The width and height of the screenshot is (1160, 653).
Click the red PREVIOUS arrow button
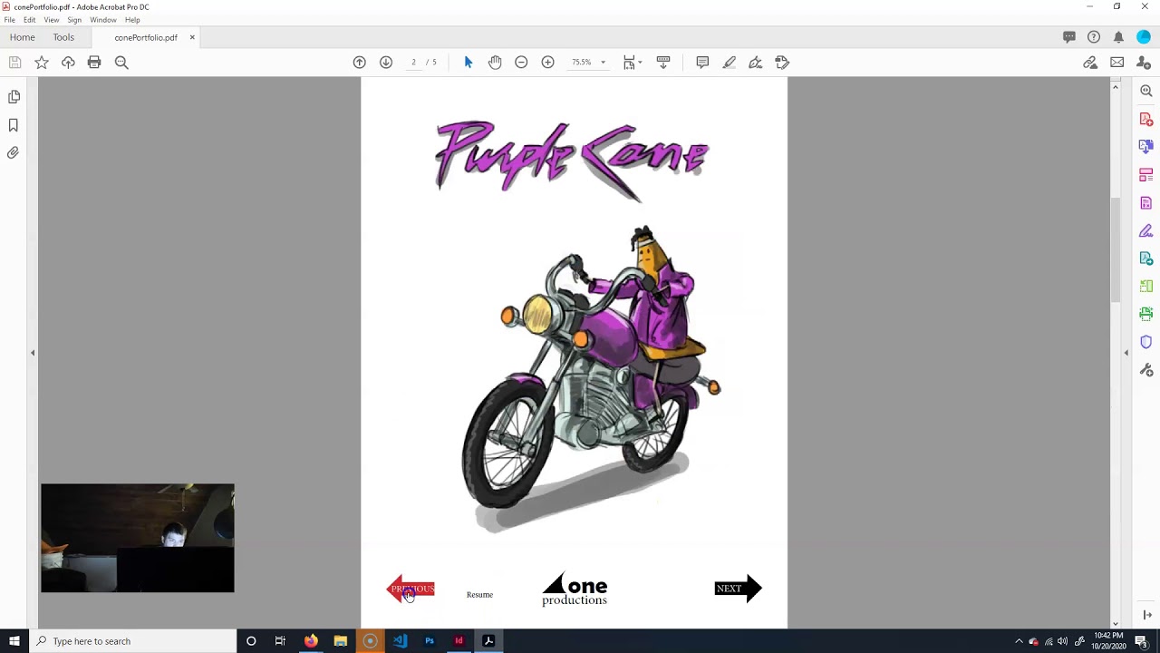411,590
